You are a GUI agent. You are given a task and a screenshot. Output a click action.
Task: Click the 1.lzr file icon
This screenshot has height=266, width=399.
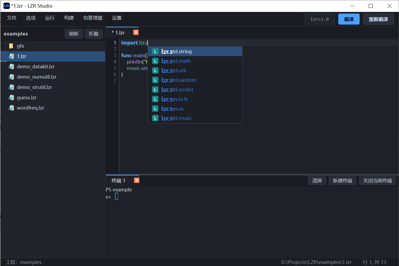pos(11,56)
